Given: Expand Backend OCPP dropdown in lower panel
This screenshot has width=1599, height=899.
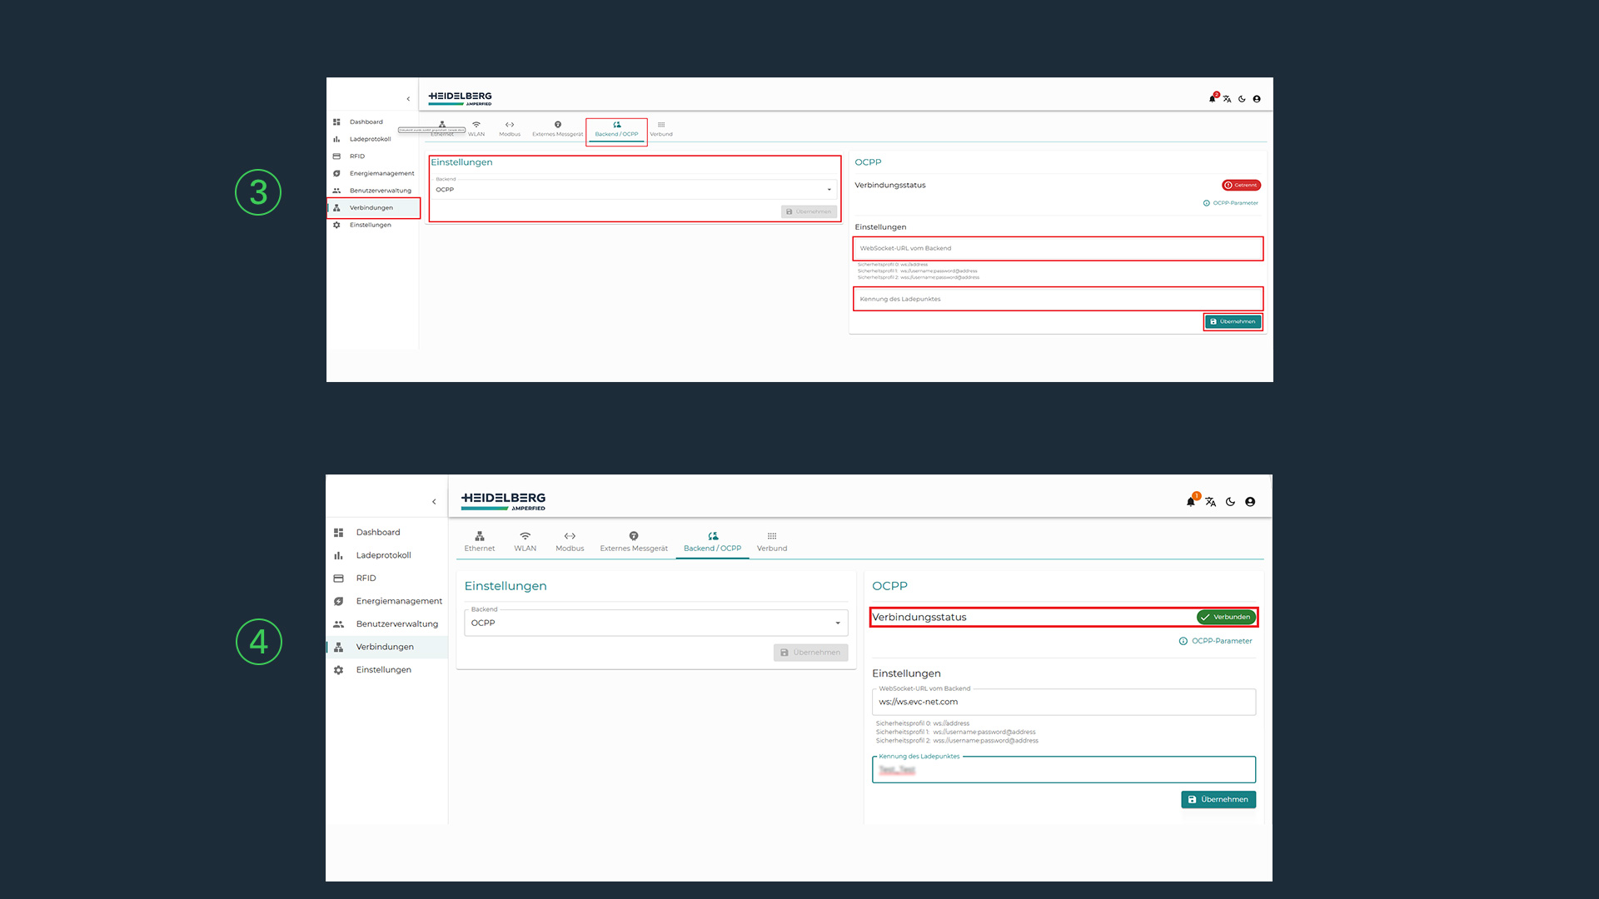Looking at the screenshot, I should click(x=656, y=623).
